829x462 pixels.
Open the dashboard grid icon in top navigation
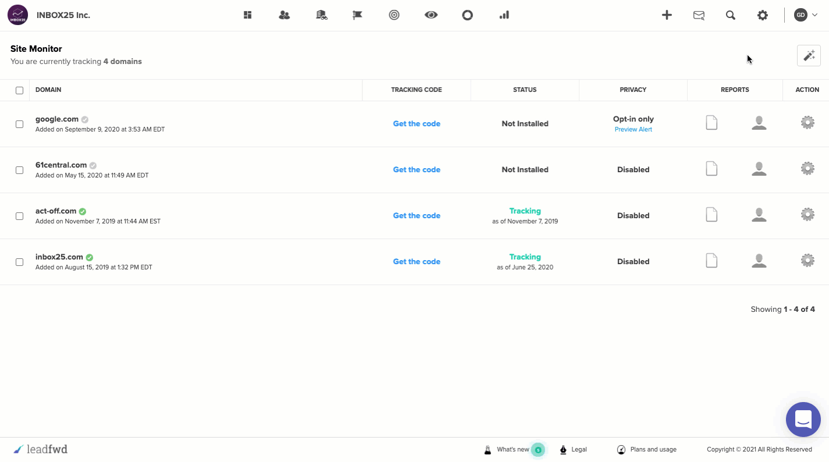248,15
